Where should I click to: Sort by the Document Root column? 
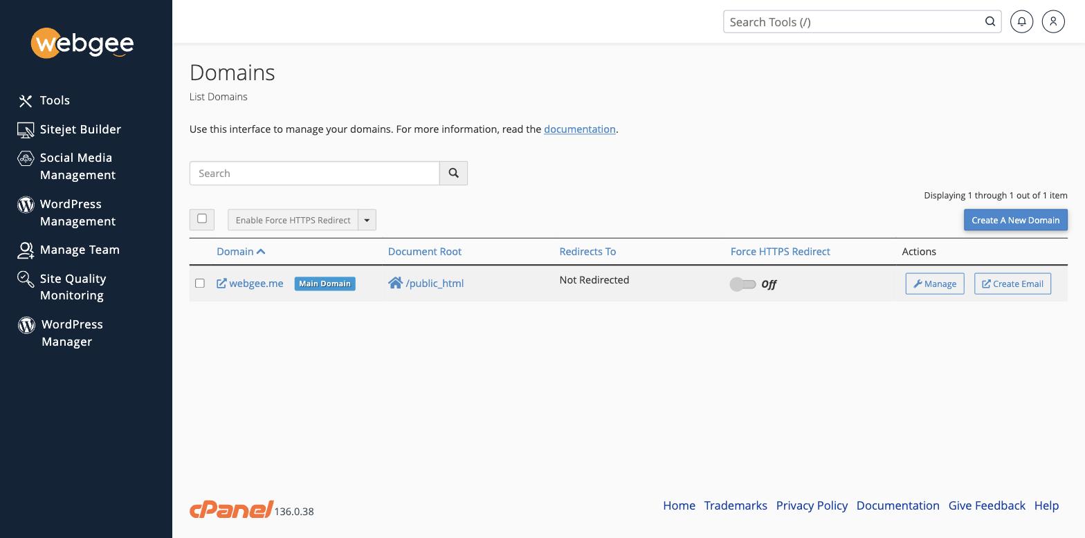pyautogui.click(x=425, y=252)
